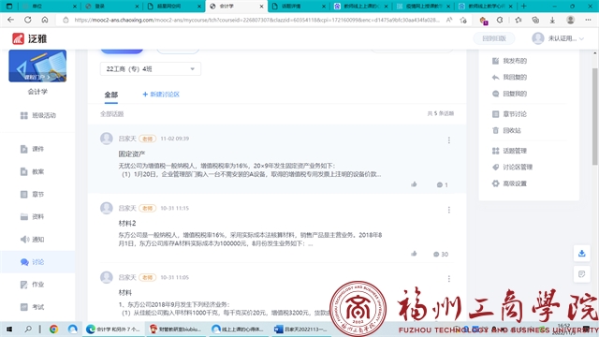The image size is (599, 337).
Task: Open comments on the 固定资产 post
Action: click(442, 185)
